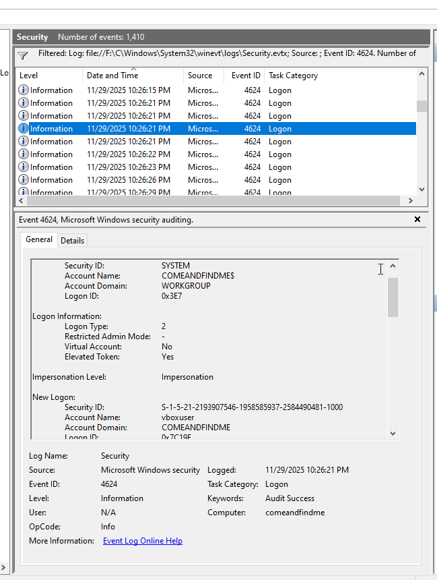Click the Information icon of the highlighted event row

click(24, 129)
